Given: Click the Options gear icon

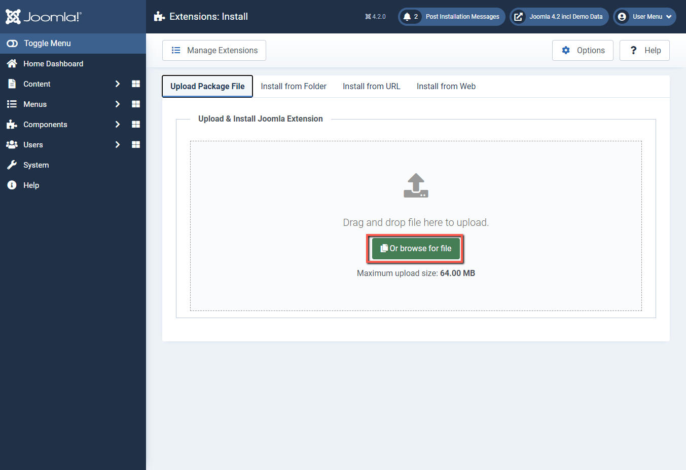Looking at the screenshot, I should 566,50.
